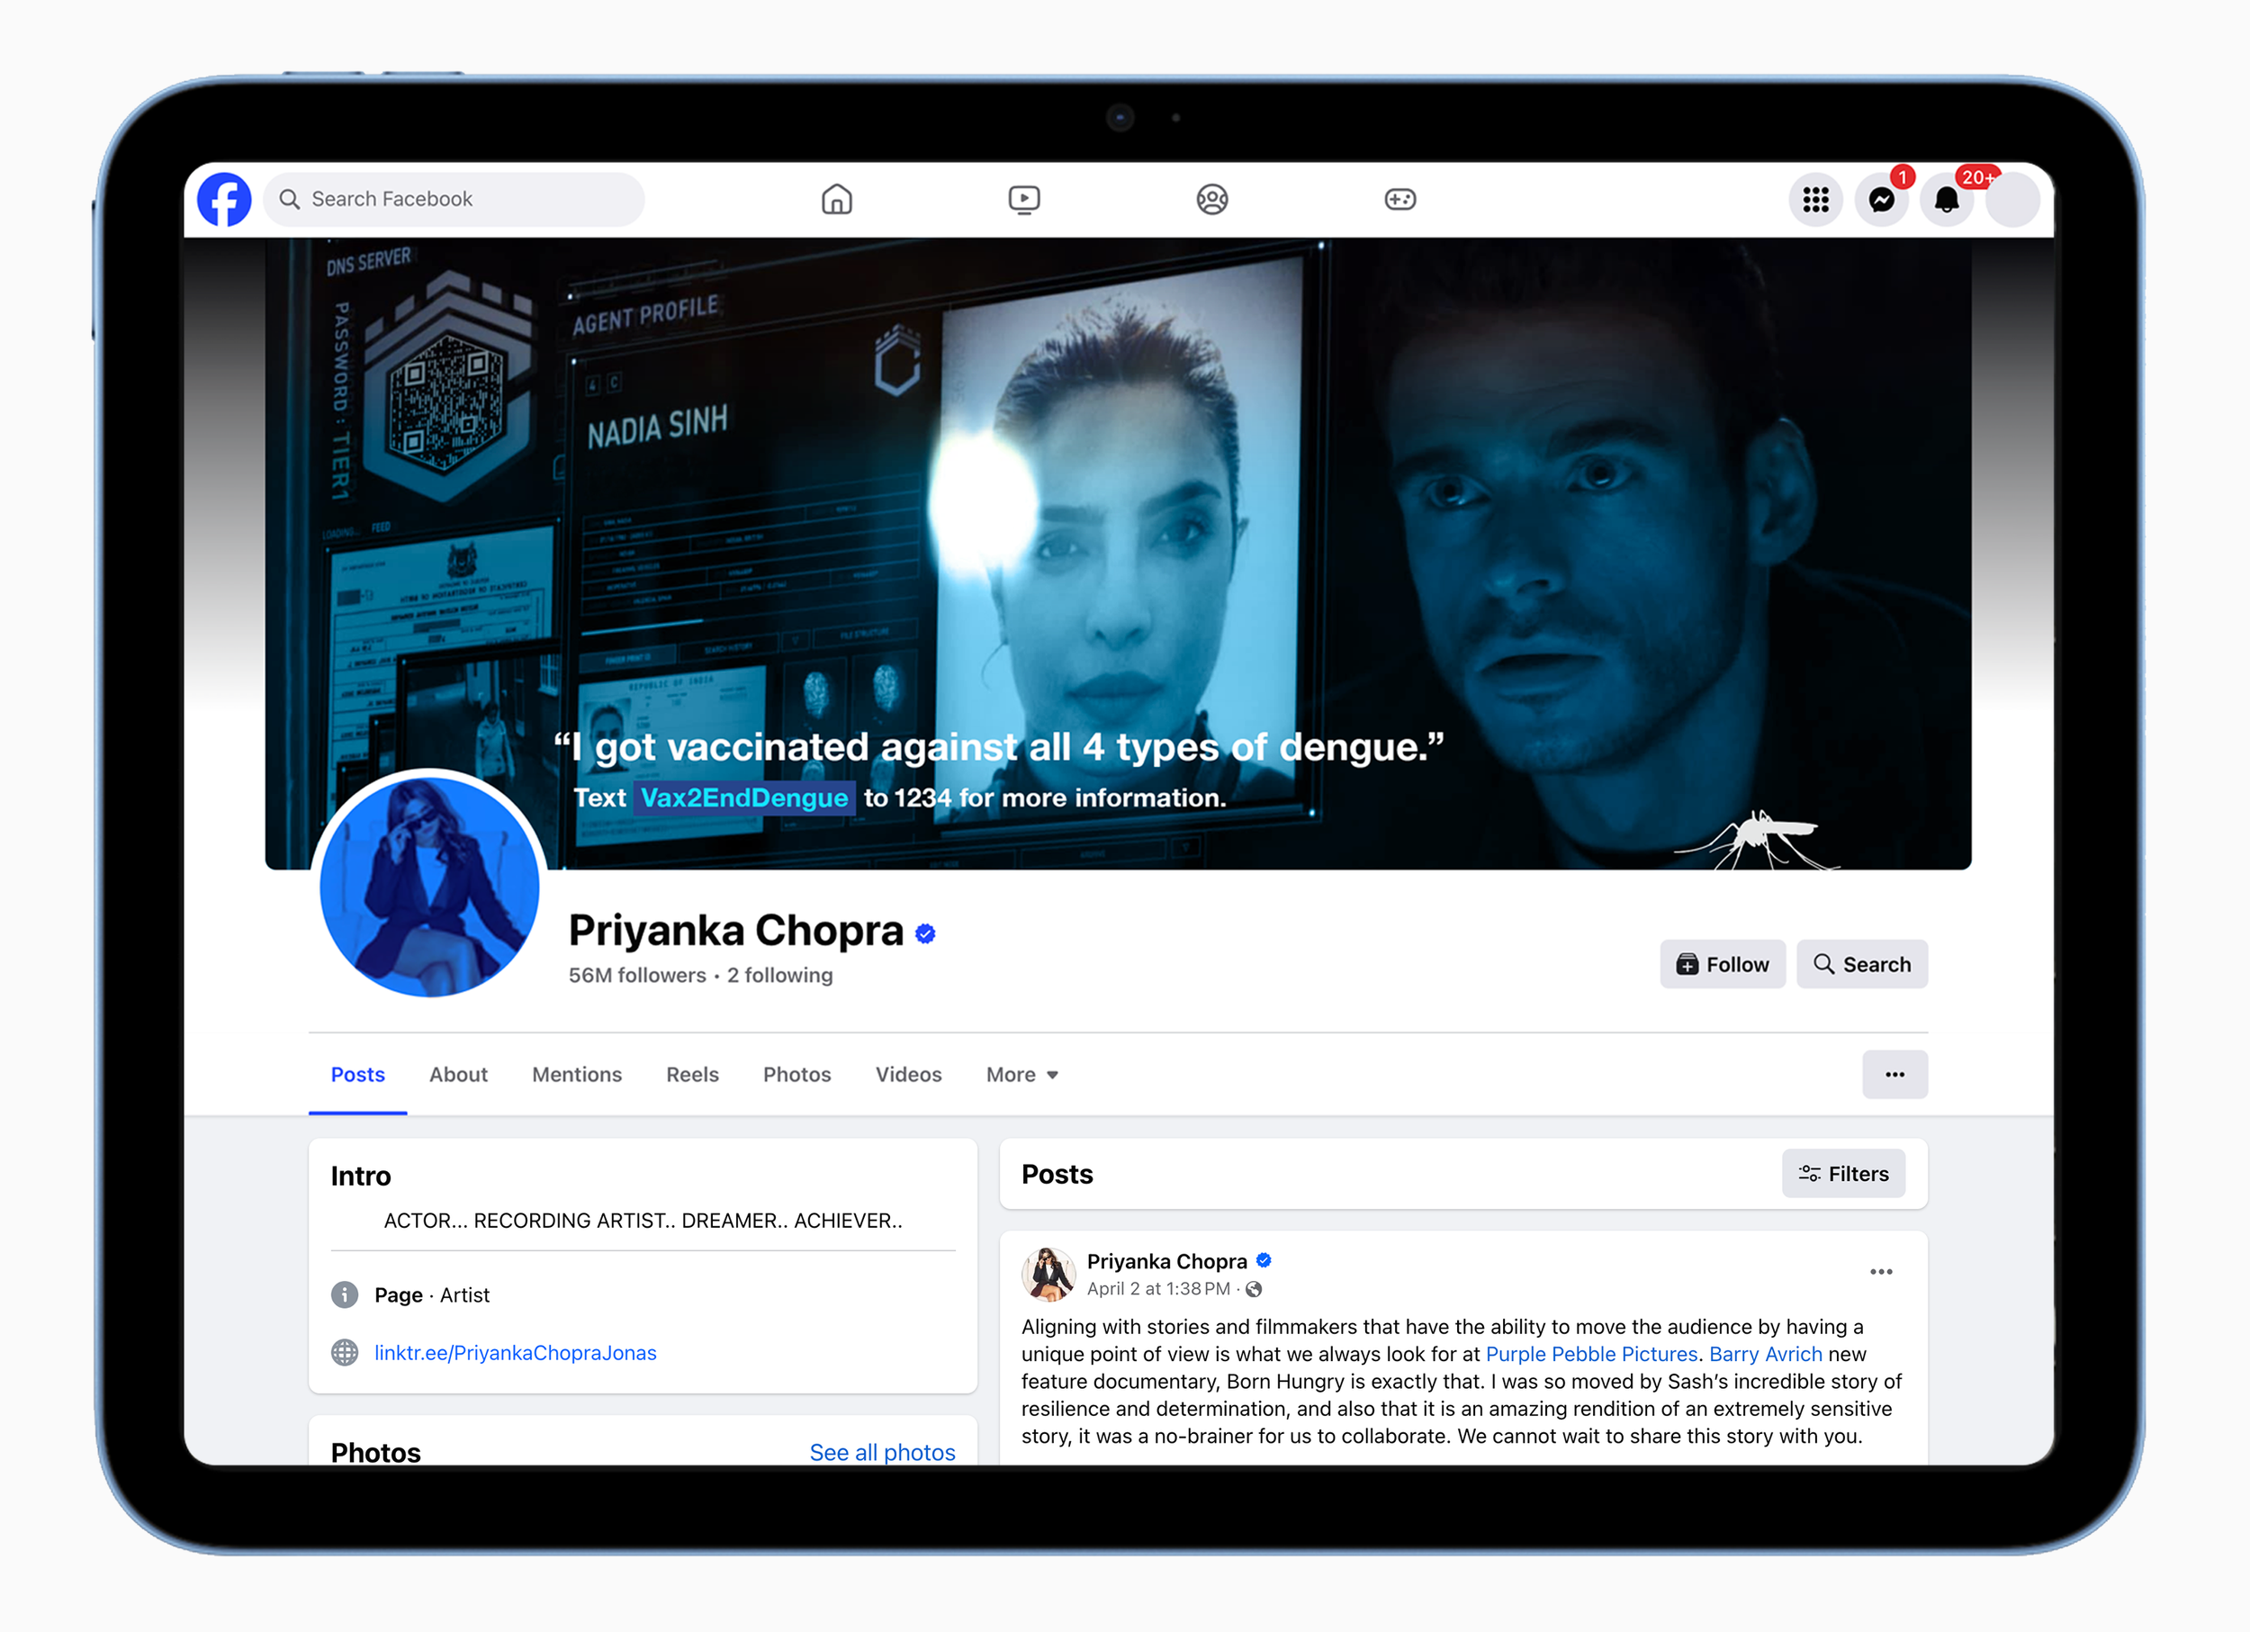
Task: Open the Purple Pebble Pictures link
Action: (x=1591, y=1354)
